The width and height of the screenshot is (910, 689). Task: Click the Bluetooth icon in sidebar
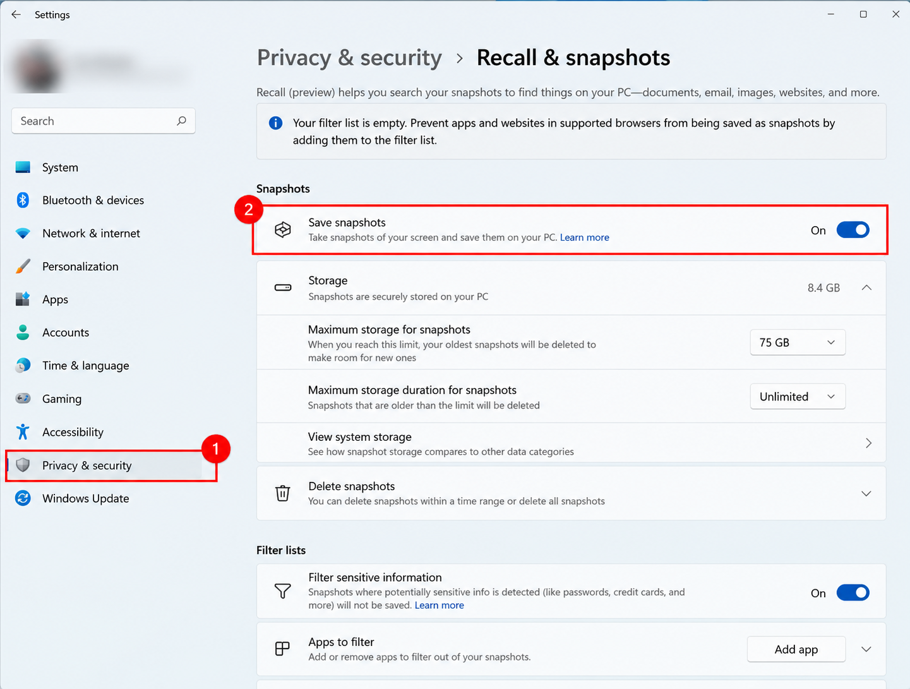[23, 200]
